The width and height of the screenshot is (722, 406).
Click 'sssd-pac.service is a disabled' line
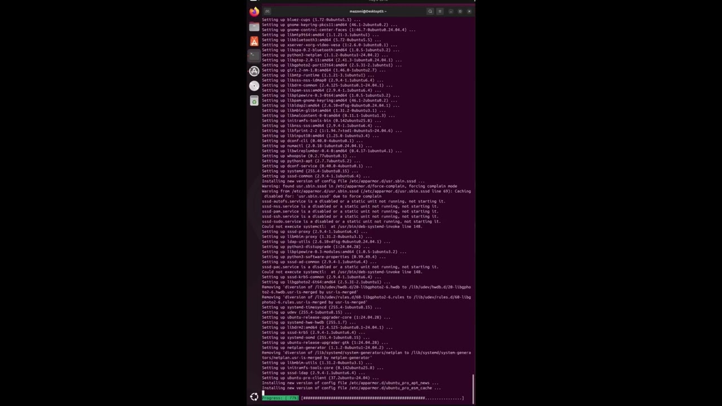pyautogui.click(x=350, y=267)
